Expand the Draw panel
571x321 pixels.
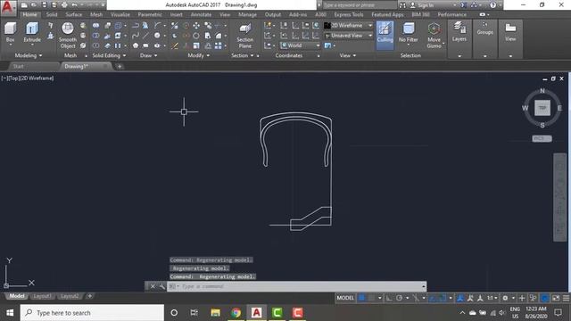coord(149,55)
